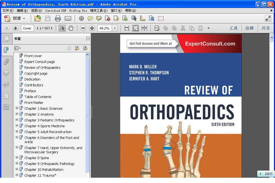Open the Certified PDF menu

[x=56, y=11]
